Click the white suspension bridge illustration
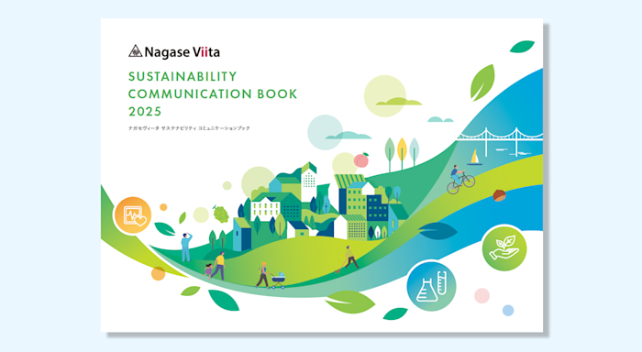The height and width of the screenshot is (352, 642). click(500, 138)
